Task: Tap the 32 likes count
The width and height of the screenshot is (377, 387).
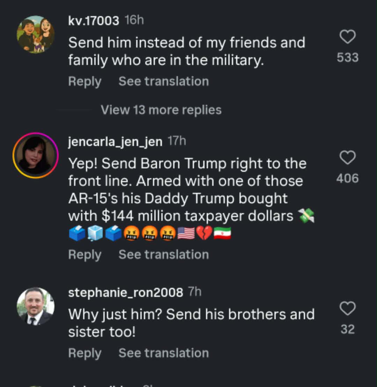Action: (x=348, y=329)
